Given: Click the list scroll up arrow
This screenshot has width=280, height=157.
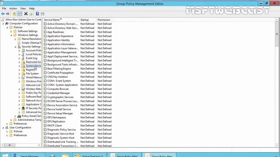Looking at the screenshot, I should [277, 20].
